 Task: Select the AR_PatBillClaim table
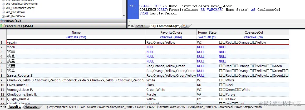tap(16, 12)
